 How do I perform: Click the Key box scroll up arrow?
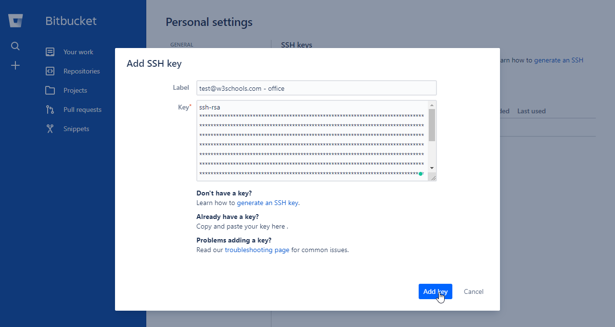click(432, 105)
